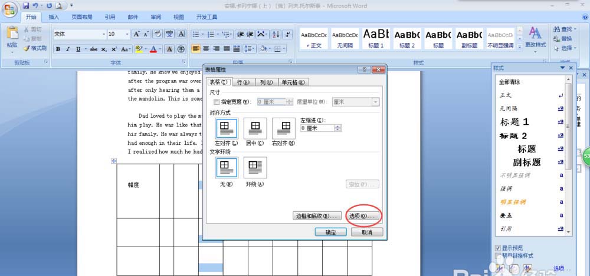Select Format Painter (格式刷)
The height and width of the screenshot is (276, 590).
(x=35, y=48)
